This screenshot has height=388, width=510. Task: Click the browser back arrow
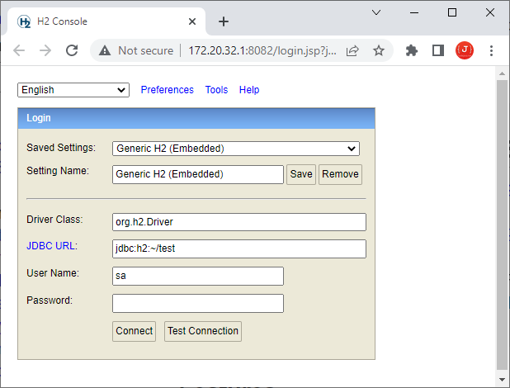click(x=19, y=50)
